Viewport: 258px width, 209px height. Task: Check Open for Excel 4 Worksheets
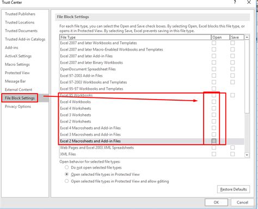[214, 108]
